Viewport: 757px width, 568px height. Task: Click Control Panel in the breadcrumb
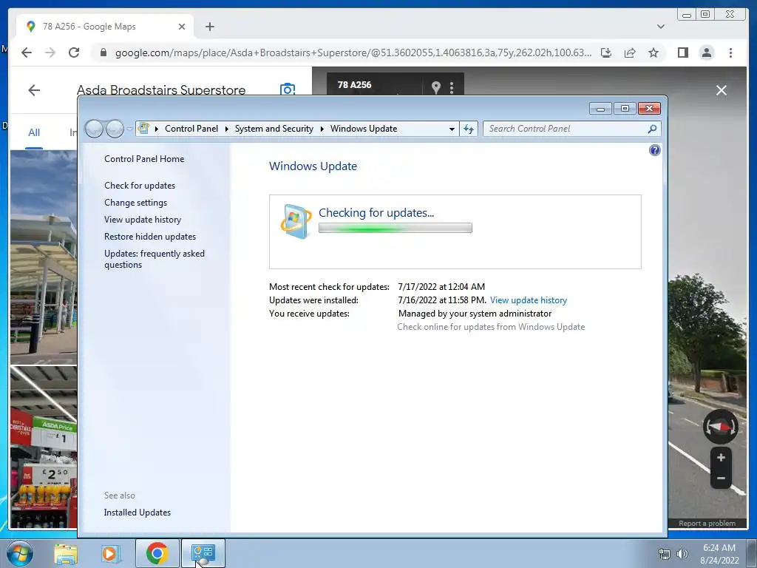[191, 129]
